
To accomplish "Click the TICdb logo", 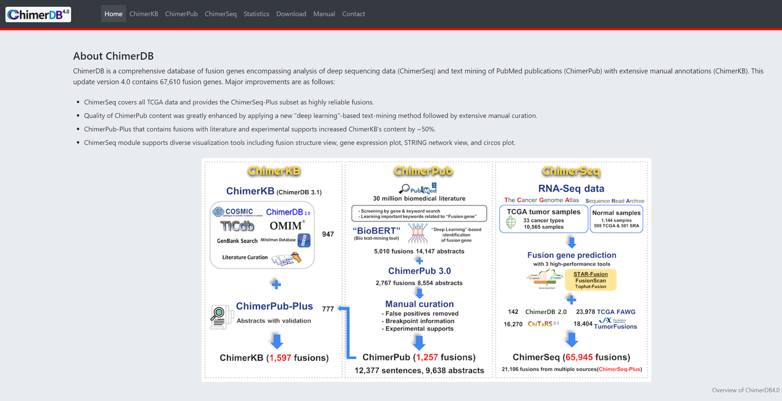I will [237, 226].
